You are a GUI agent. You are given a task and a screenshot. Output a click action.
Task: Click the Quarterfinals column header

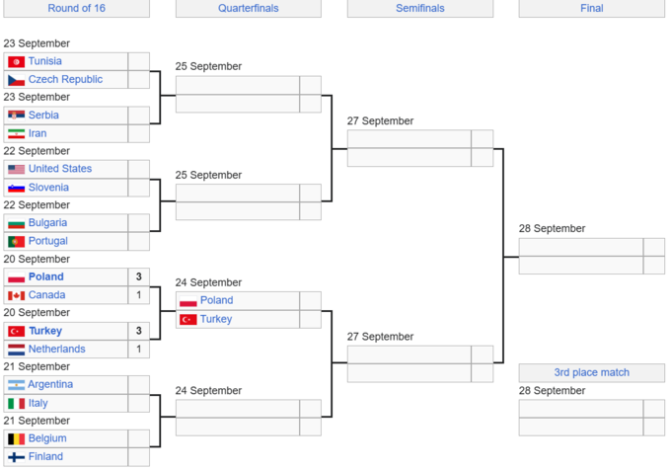tap(249, 9)
